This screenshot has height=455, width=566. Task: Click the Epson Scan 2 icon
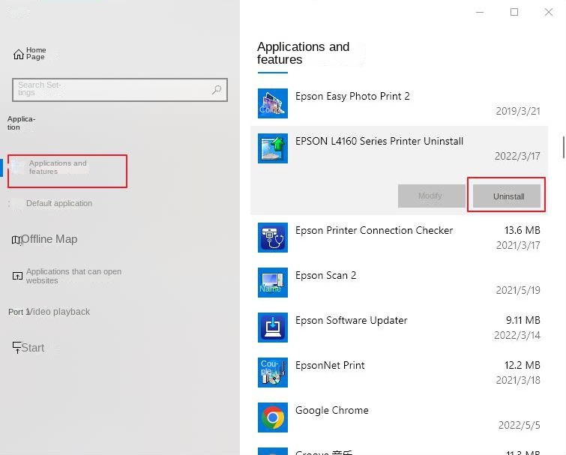(272, 282)
